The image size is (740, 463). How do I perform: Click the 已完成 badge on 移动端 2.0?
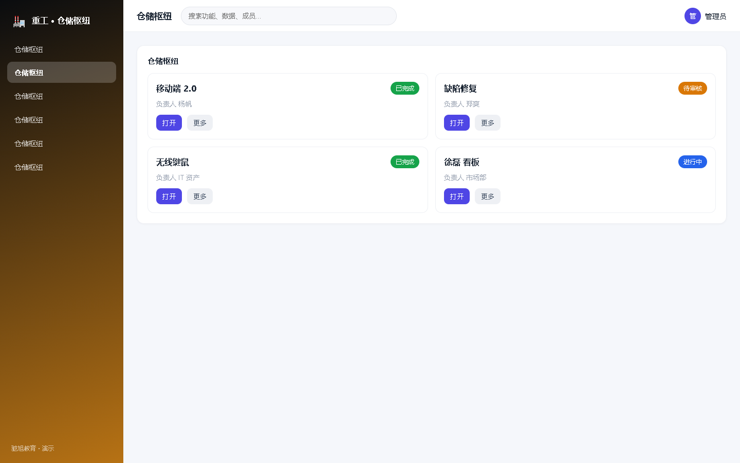pyautogui.click(x=405, y=88)
